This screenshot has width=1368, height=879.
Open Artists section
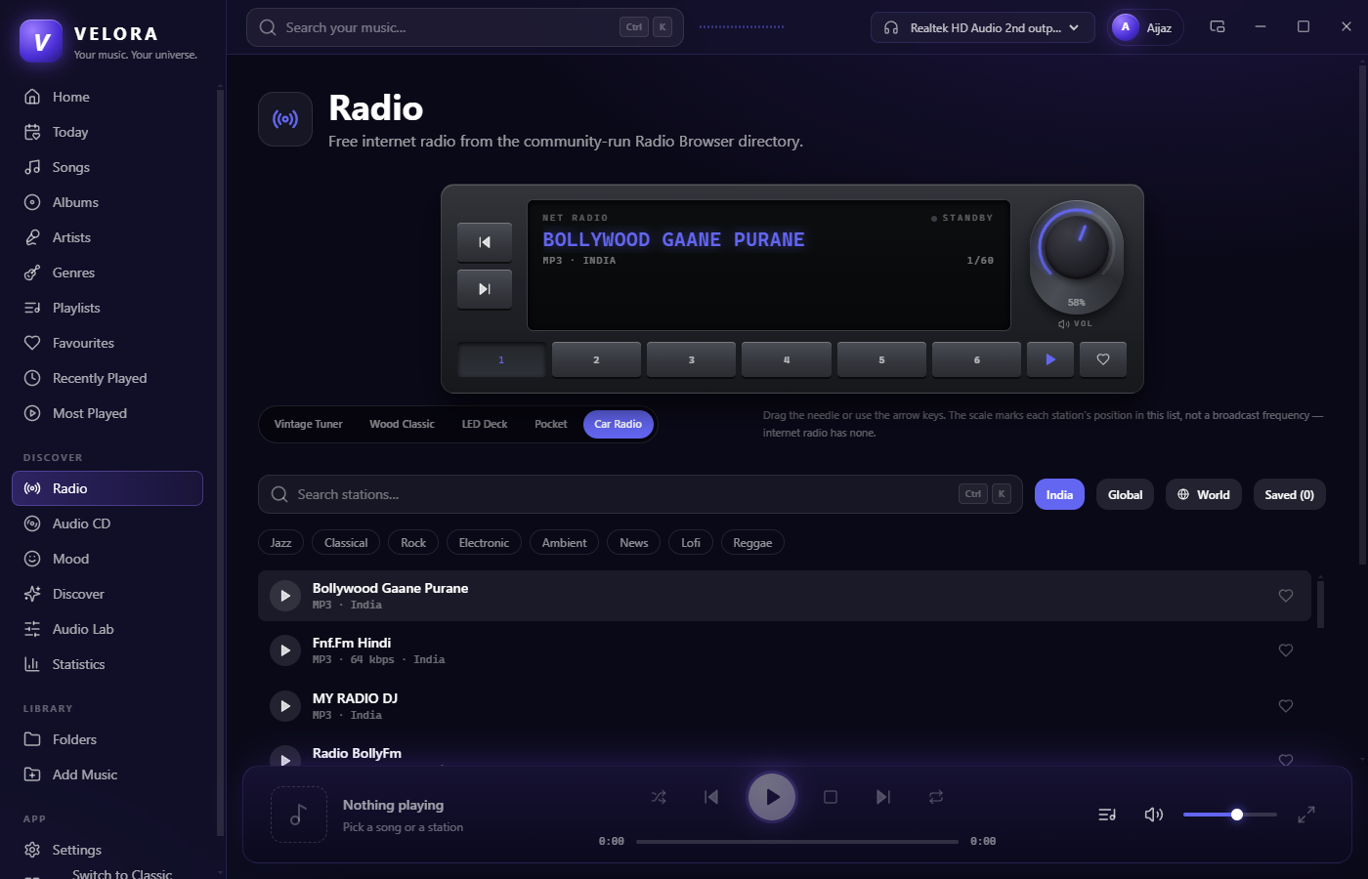click(107, 237)
